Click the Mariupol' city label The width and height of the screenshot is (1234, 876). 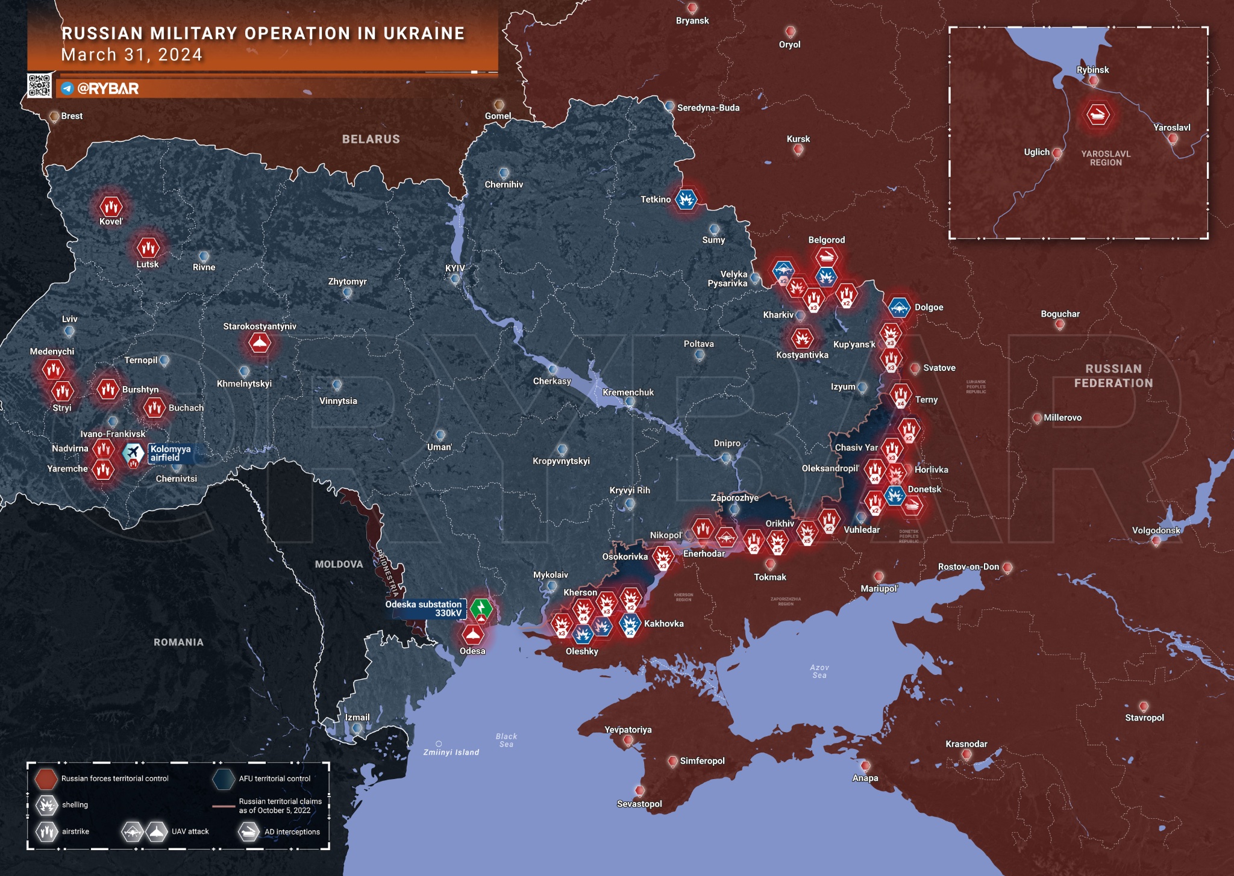coord(879,589)
